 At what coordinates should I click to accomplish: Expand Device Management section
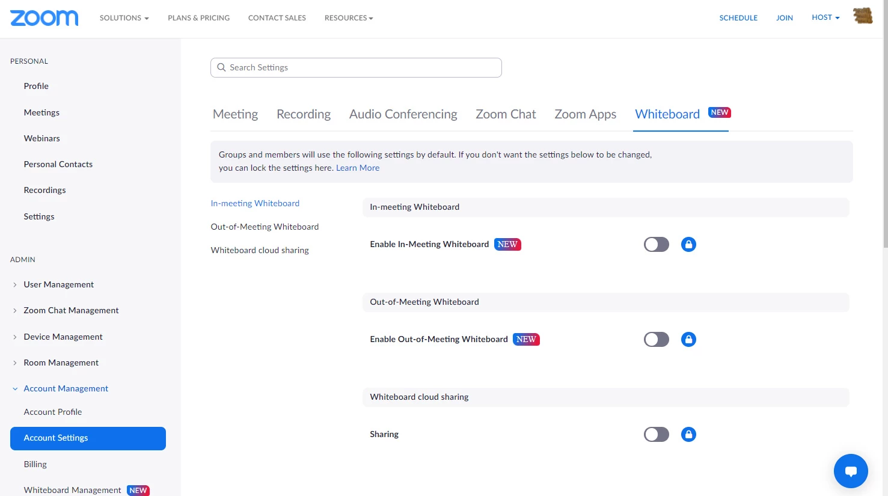point(63,337)
